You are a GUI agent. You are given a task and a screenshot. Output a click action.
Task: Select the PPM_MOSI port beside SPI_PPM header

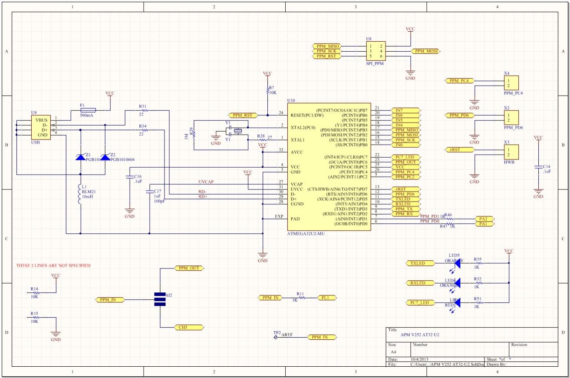[x=425, y=51]
